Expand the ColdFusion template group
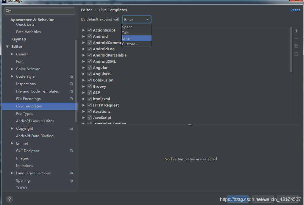This screenshot has width=304, height=205. click(x=84, y=80)
